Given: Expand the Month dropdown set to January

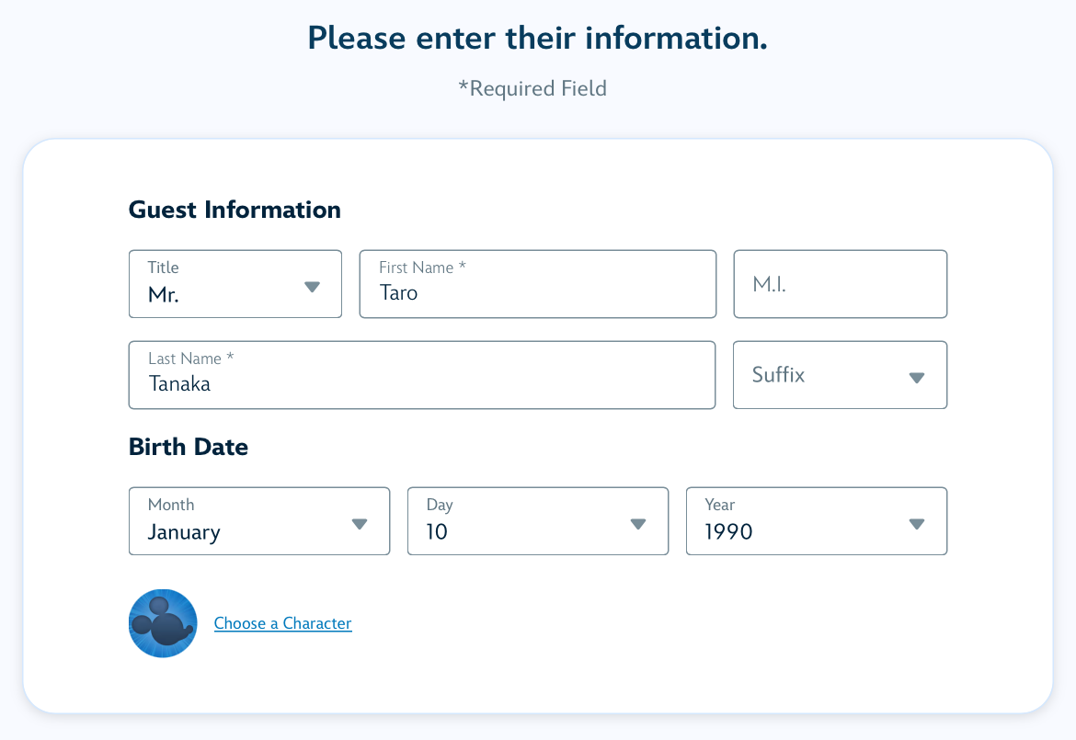Looking at the screenshot, I should (x=259, y=521).
